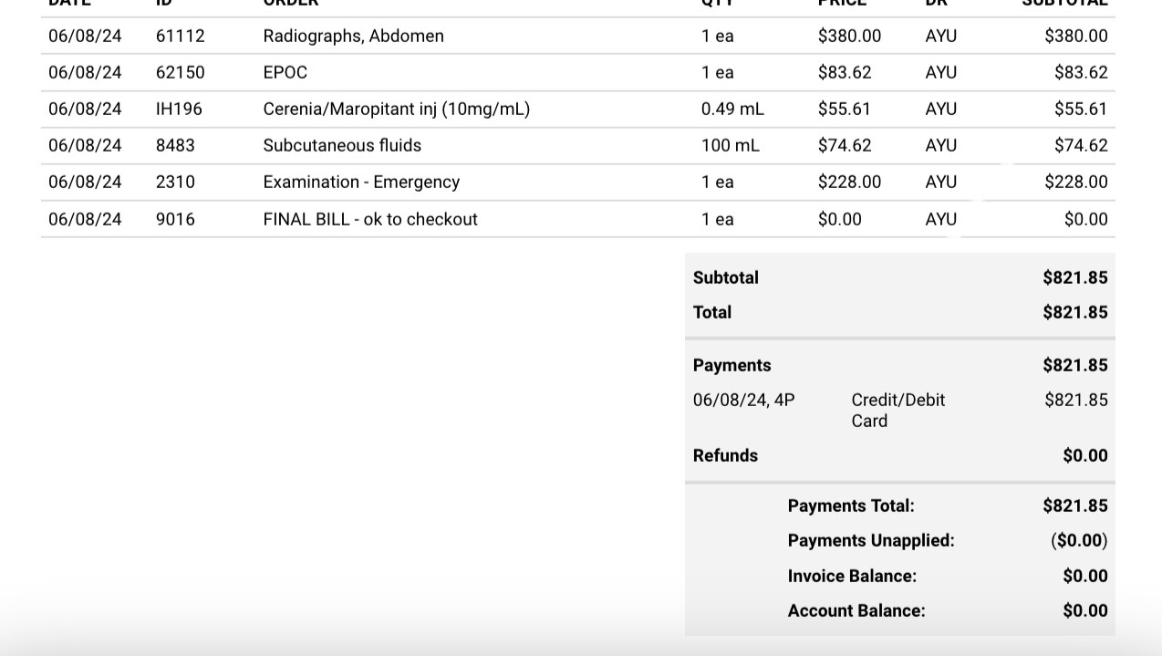Screen dimensions: 1162x656
Task: Click the $380.00 price for Radiographs
Action: [x=849, y=36]
